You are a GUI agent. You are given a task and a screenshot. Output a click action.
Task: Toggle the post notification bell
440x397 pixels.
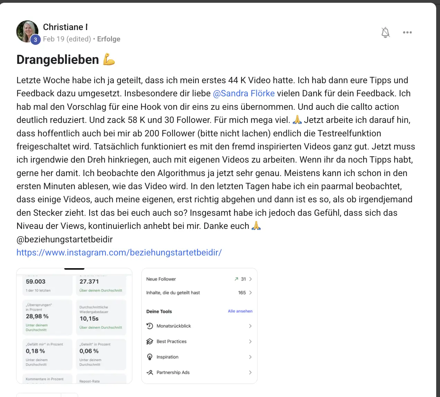tap(385, 32)
